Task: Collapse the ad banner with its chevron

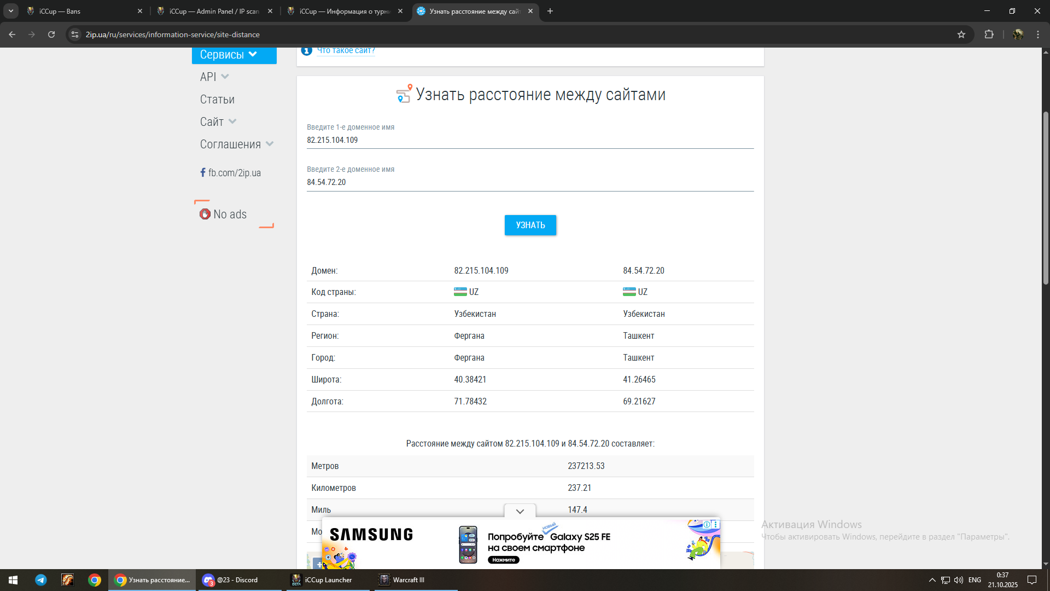Action: [x=520, y=511]
